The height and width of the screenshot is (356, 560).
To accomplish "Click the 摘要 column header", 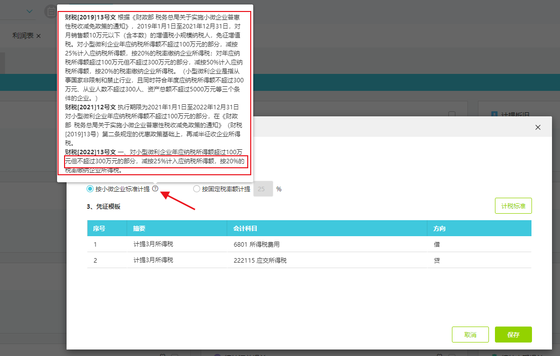I will 139,228.
